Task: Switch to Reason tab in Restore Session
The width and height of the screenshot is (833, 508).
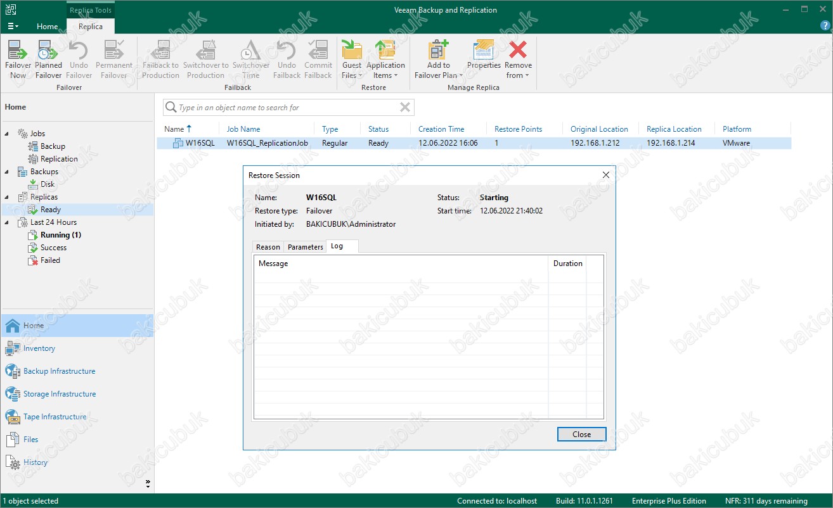Action: pyautogui.click(x=268, y=247)
